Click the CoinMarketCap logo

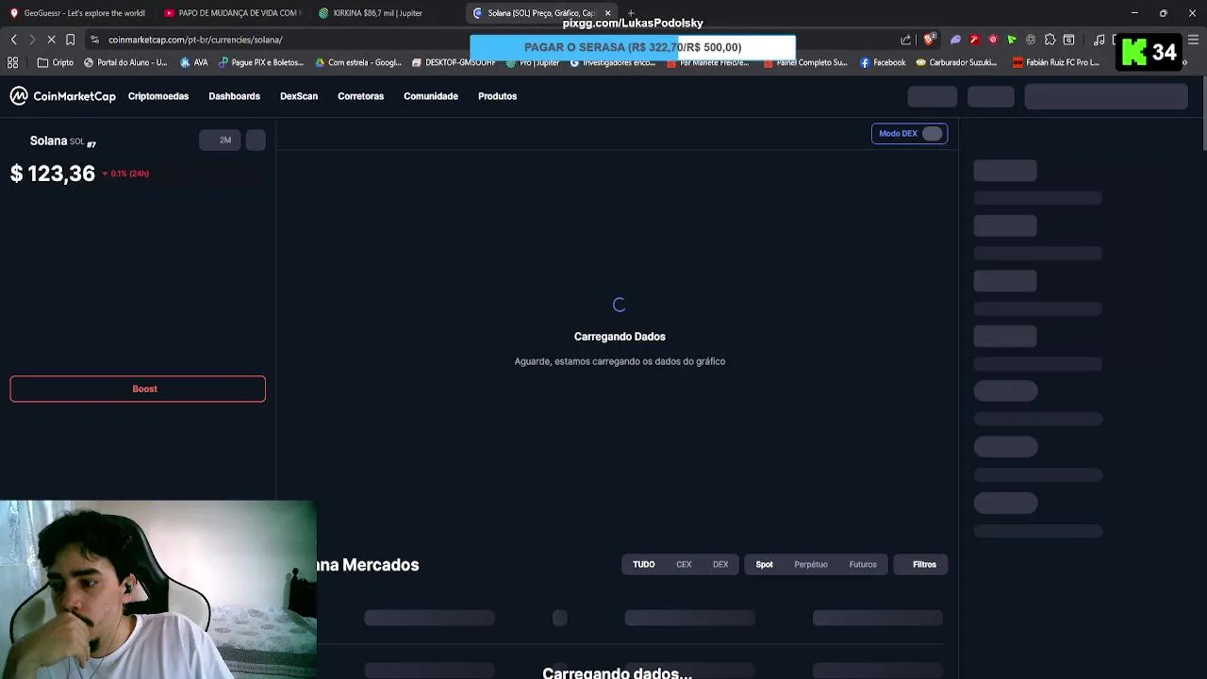tap(62, 96)
